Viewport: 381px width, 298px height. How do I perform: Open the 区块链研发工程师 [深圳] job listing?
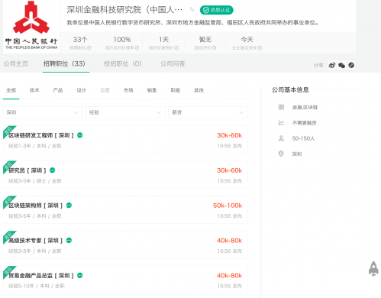pos(41,135)
